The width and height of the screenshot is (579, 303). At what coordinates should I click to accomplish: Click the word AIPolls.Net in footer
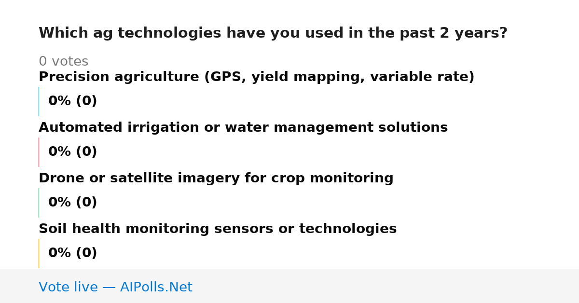point(156,287)
